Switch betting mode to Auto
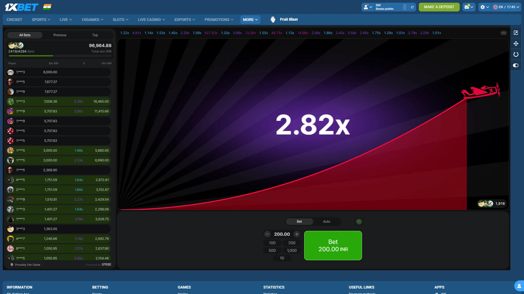 pyautogui.click(x=326, y=222)
